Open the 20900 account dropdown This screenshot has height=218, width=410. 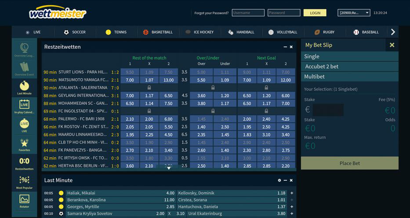point(354,13)
